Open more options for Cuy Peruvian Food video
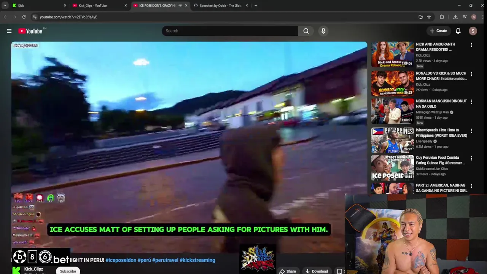 pos(471,158)
